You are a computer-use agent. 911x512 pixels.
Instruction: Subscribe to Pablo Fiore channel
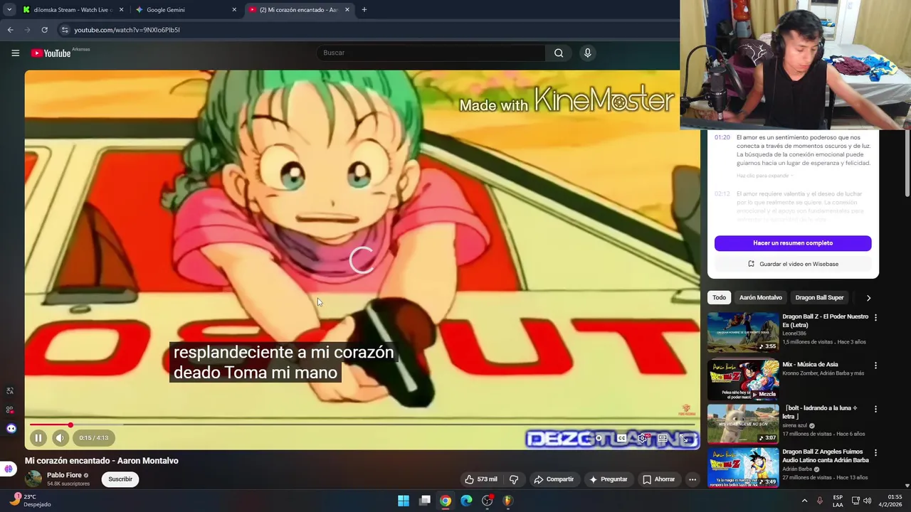(x=120, y=479)
